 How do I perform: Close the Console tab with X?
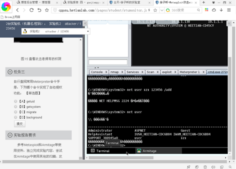(x=106, y=72)
